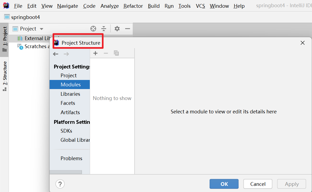Open the Code menu
Screen dimensions: 312x192
point(89,6)
